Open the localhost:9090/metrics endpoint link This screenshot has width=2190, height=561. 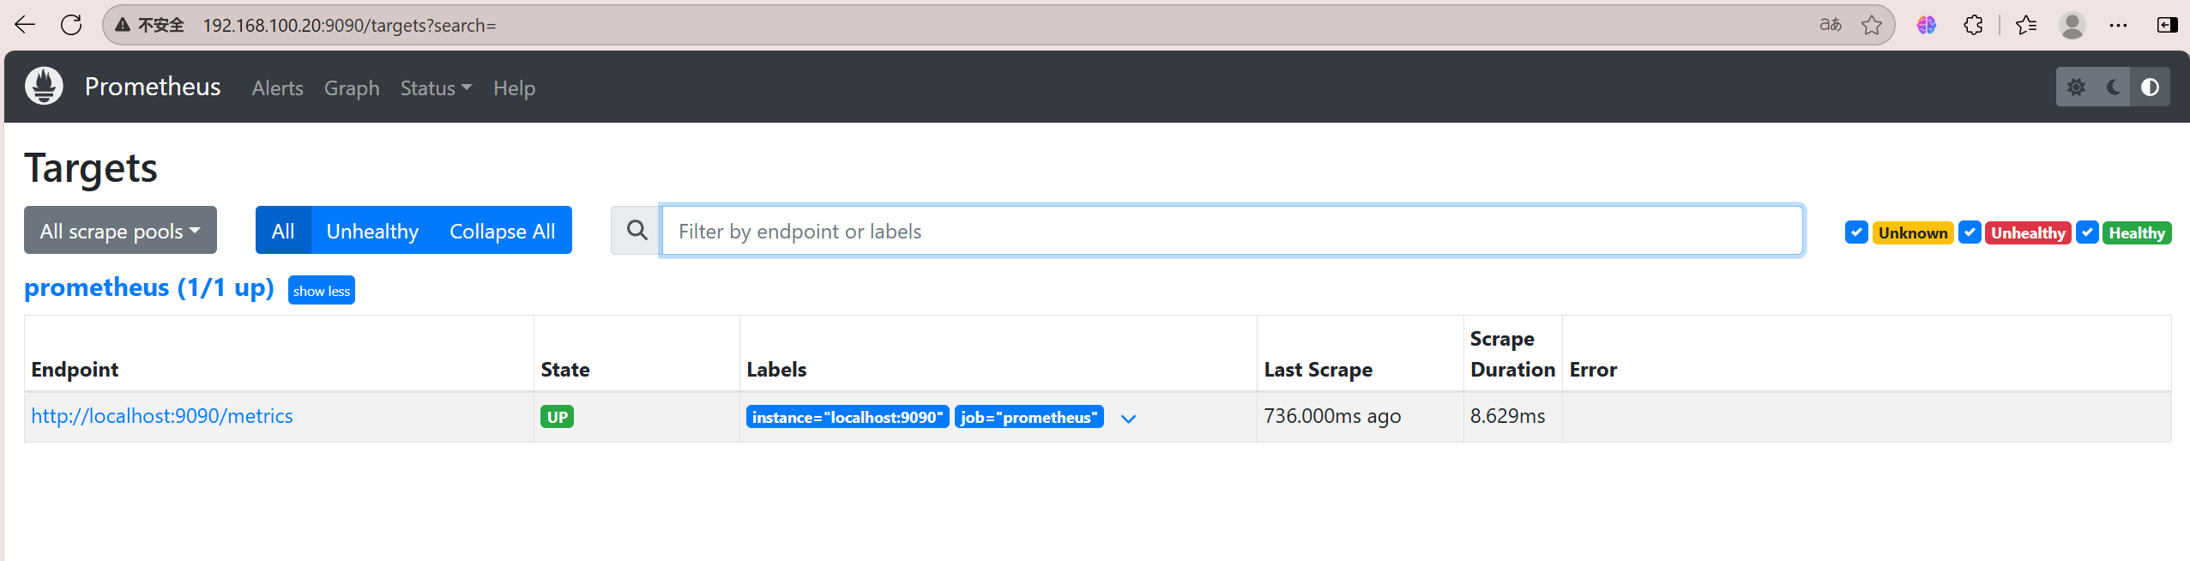[162, 416]
